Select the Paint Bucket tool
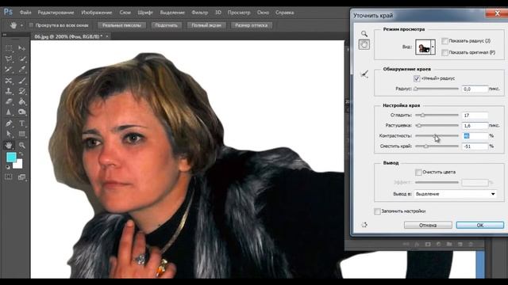 [x=21, y=102]
